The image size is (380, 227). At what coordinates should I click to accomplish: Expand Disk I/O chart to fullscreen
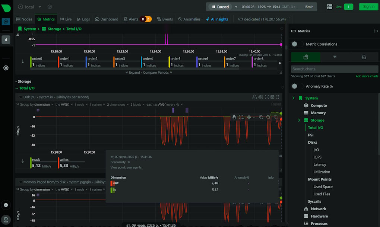(267, 97)
